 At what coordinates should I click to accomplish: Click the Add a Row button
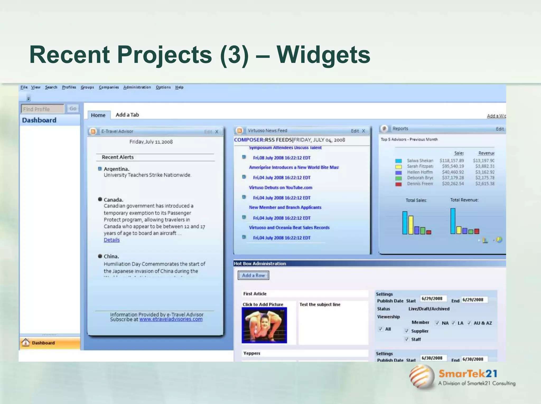[x=253, y=275]
